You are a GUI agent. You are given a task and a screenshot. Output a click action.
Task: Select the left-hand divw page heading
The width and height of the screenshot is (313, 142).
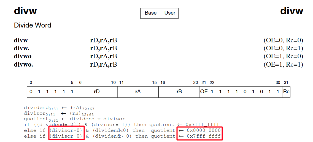pyautogui.click(x=25, y=10)
